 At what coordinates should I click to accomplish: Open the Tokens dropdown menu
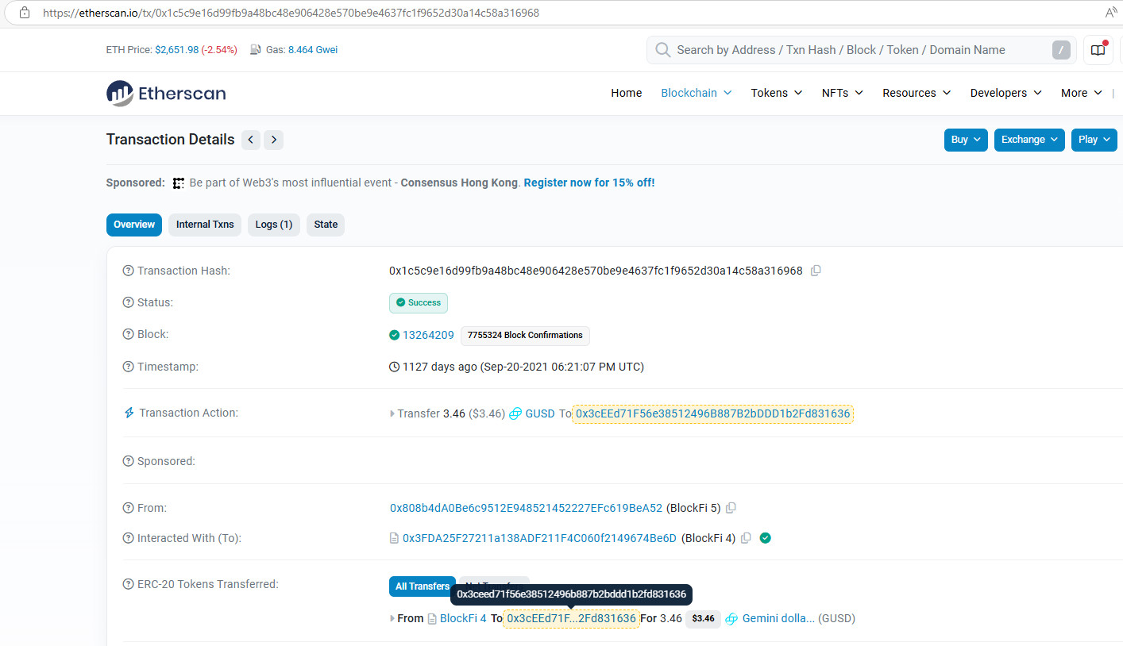(777, 93)
